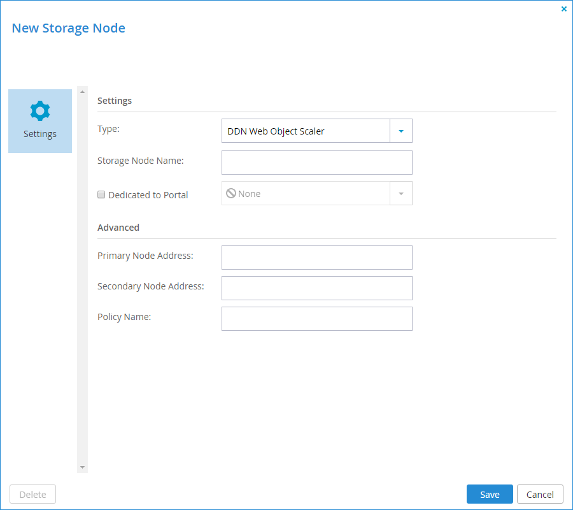
Task: Close the New Storage Node dialog
Action: [x=564, y=9]
